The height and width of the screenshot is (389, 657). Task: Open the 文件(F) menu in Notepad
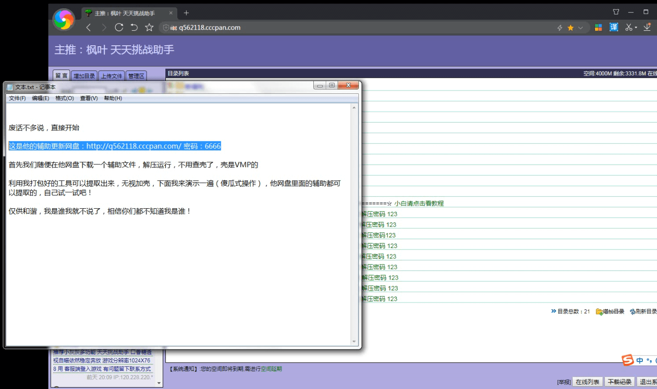[17, 98]
